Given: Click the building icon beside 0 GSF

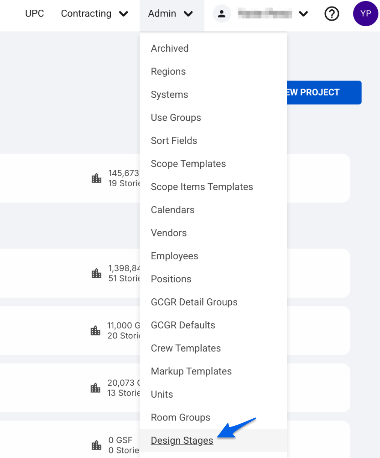Looking at the screenshot, I should (x=97, y=445).
